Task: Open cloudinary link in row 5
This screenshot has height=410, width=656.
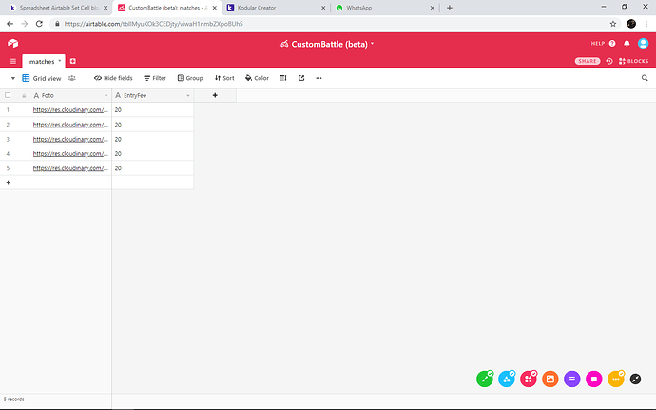Action: click(x=70, y=168)
